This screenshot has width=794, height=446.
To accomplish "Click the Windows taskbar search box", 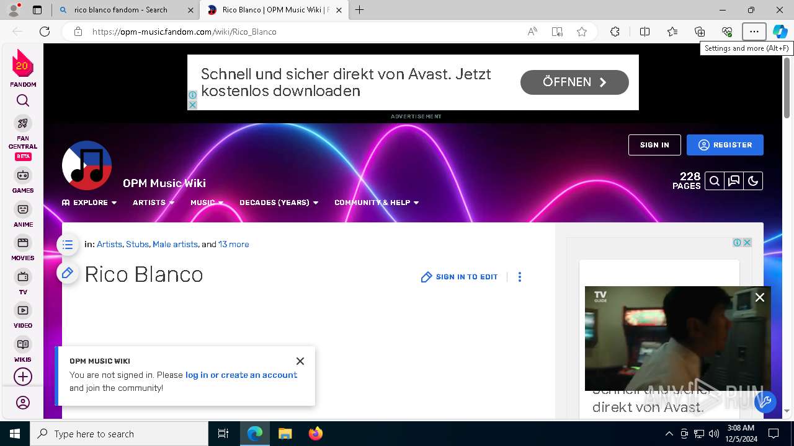I will point(119,434).
